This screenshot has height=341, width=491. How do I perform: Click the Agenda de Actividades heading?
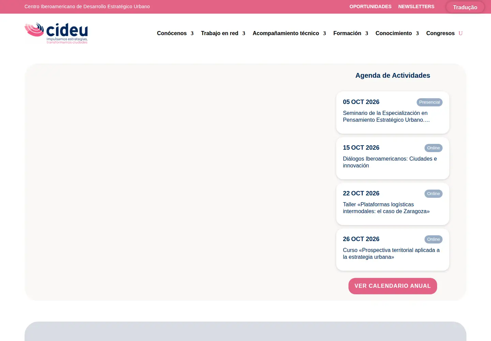[x=393, y=75]
